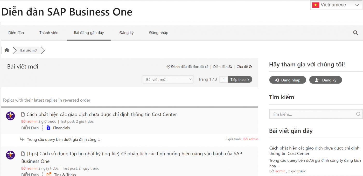The height and width of the screenshot is (176, 363).
Task: Open the Diễn đàn menu item
Action: point(16,33)
